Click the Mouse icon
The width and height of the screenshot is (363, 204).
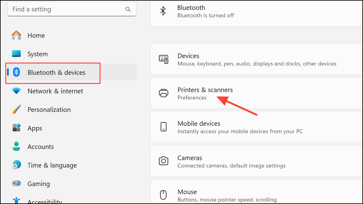click(164, 195)
